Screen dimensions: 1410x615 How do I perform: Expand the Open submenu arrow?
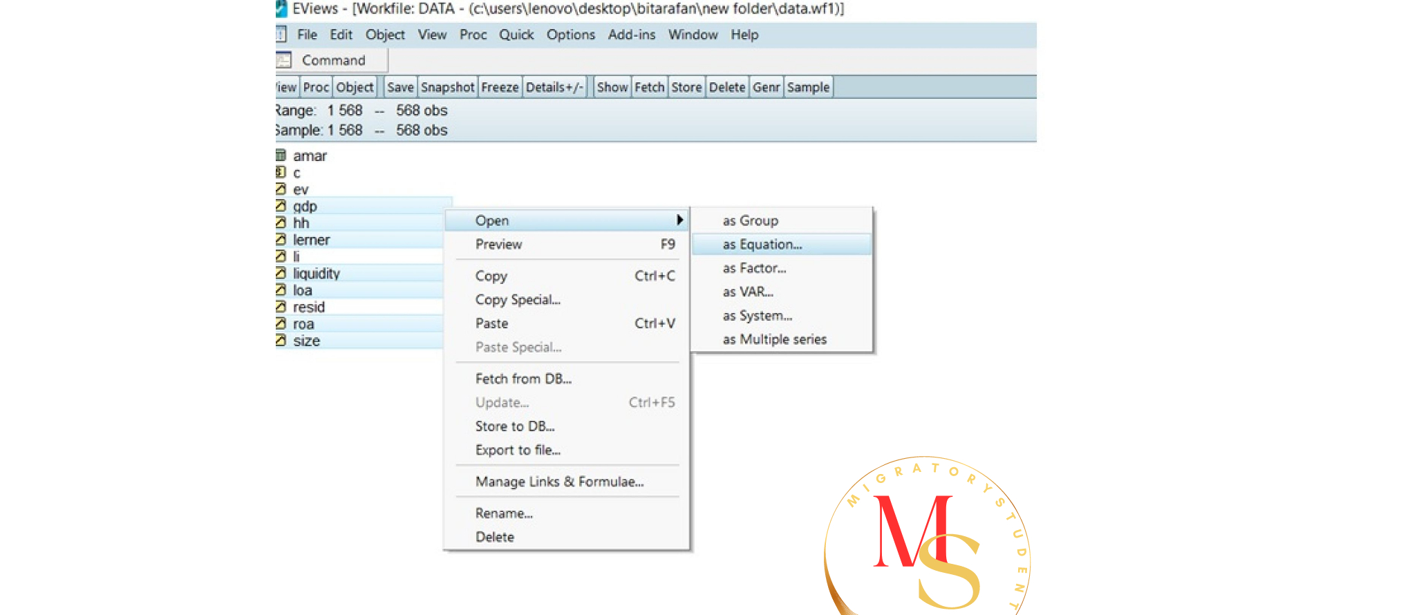click(x=680, y=220)
